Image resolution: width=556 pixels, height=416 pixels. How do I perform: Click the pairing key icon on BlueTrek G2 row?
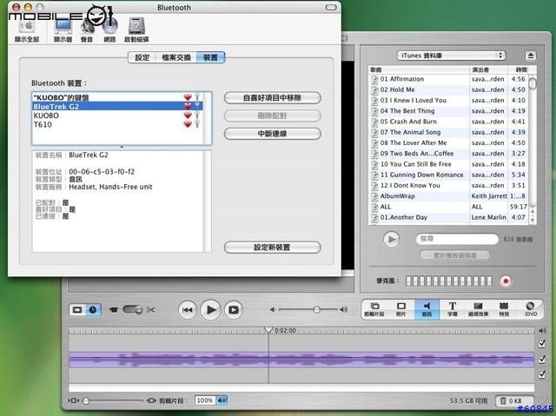pyautogui.click(x=197, y=106)
